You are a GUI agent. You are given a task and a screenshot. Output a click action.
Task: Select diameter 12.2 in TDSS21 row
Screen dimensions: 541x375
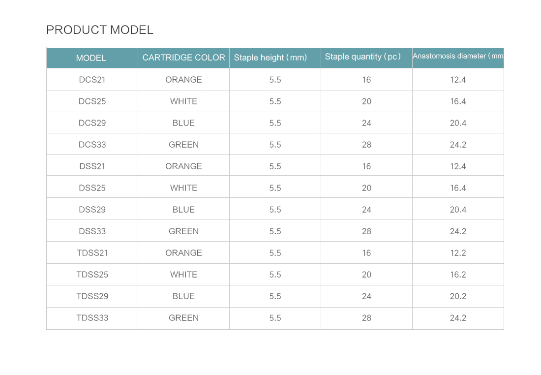(458, 253)
